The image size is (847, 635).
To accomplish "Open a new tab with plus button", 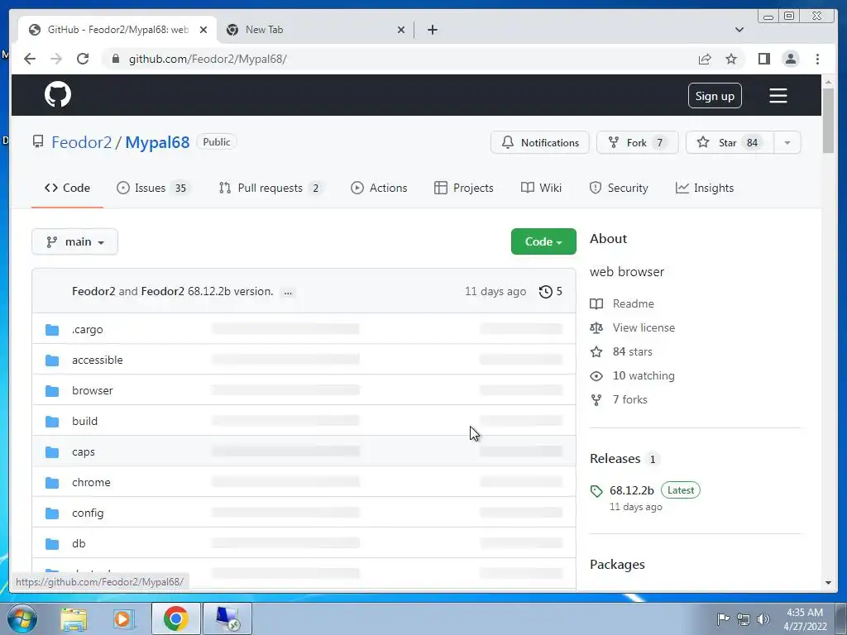I will 432,30.
